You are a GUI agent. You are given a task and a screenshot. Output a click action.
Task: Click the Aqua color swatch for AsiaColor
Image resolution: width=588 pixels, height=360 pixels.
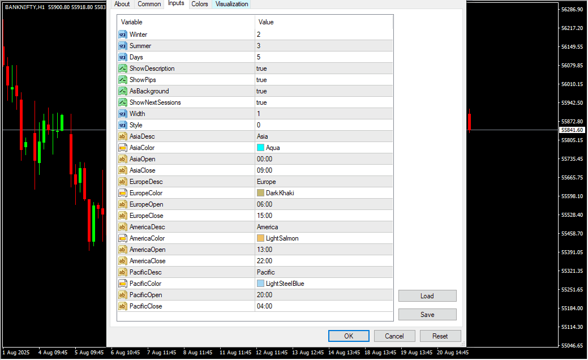tap(260, 148)
